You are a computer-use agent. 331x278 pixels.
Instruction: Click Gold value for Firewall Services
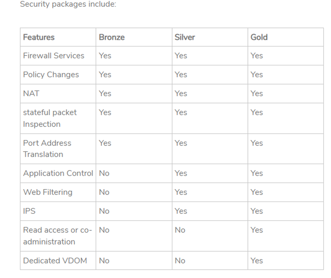[x=257, y=56]
